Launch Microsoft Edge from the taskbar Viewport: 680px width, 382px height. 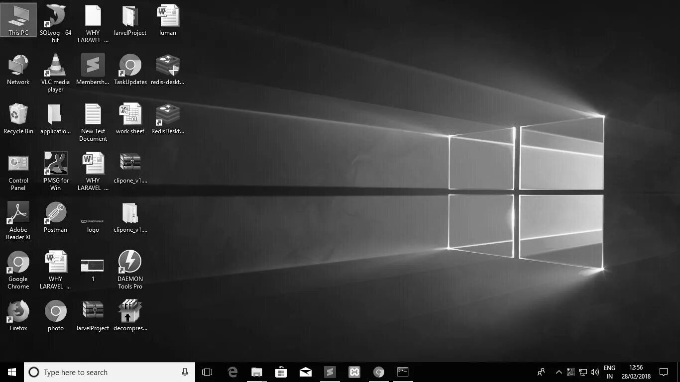pyautogui.click(x=232, y=372)
